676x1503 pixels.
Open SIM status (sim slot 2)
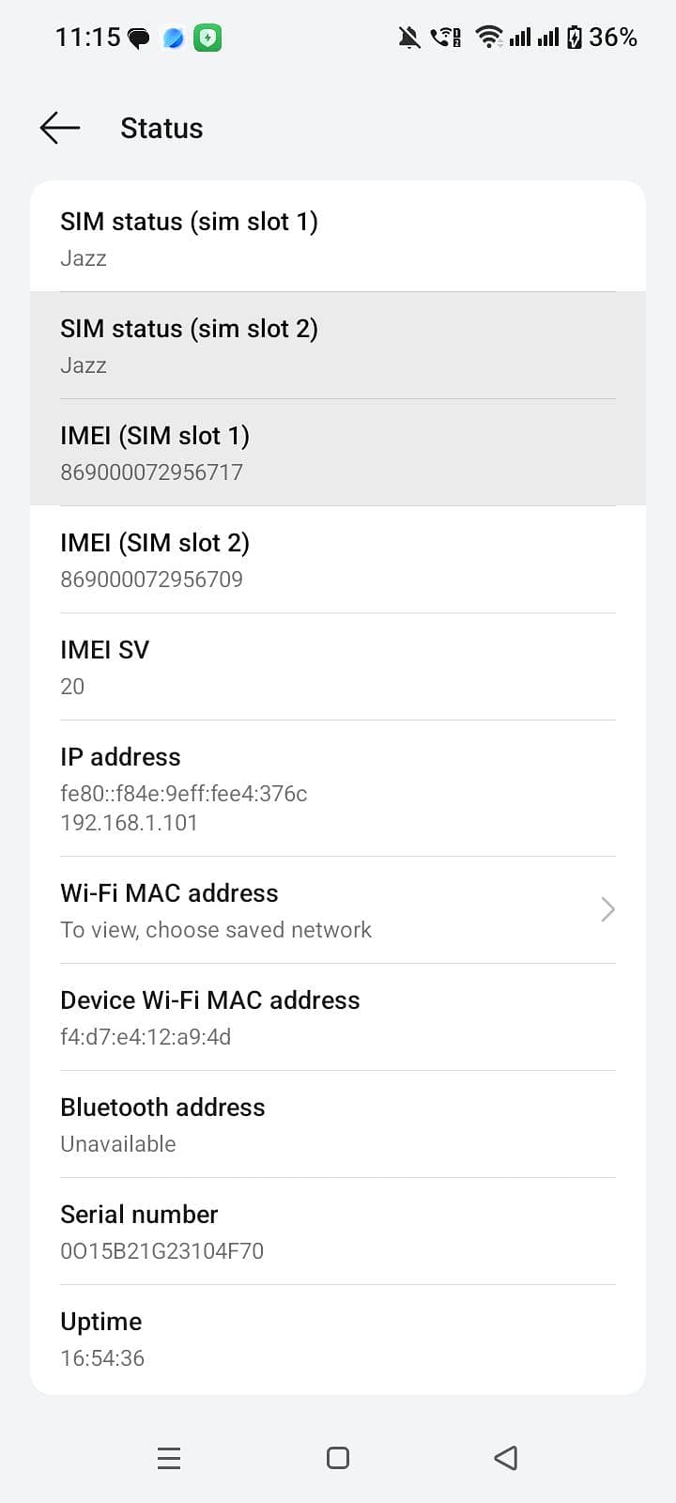(338, 346)
